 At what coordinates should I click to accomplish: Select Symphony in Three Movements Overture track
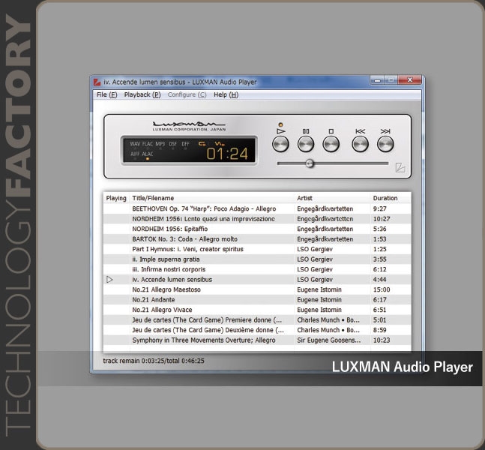click(257, 340)
